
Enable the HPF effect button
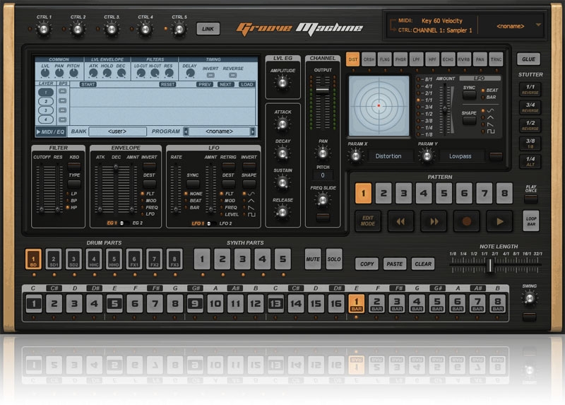tap(432, 59)
